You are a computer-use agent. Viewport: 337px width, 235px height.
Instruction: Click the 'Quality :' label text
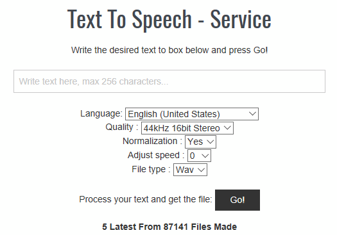(122, 127)
